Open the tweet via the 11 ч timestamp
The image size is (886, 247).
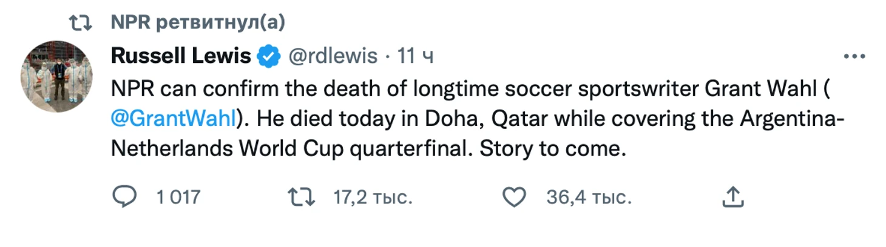(415, 57)
